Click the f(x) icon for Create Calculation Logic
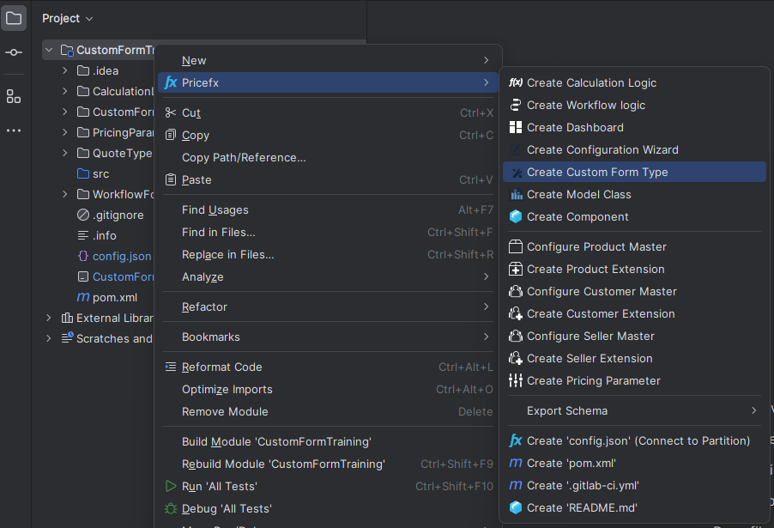 [x=516, y=82]
